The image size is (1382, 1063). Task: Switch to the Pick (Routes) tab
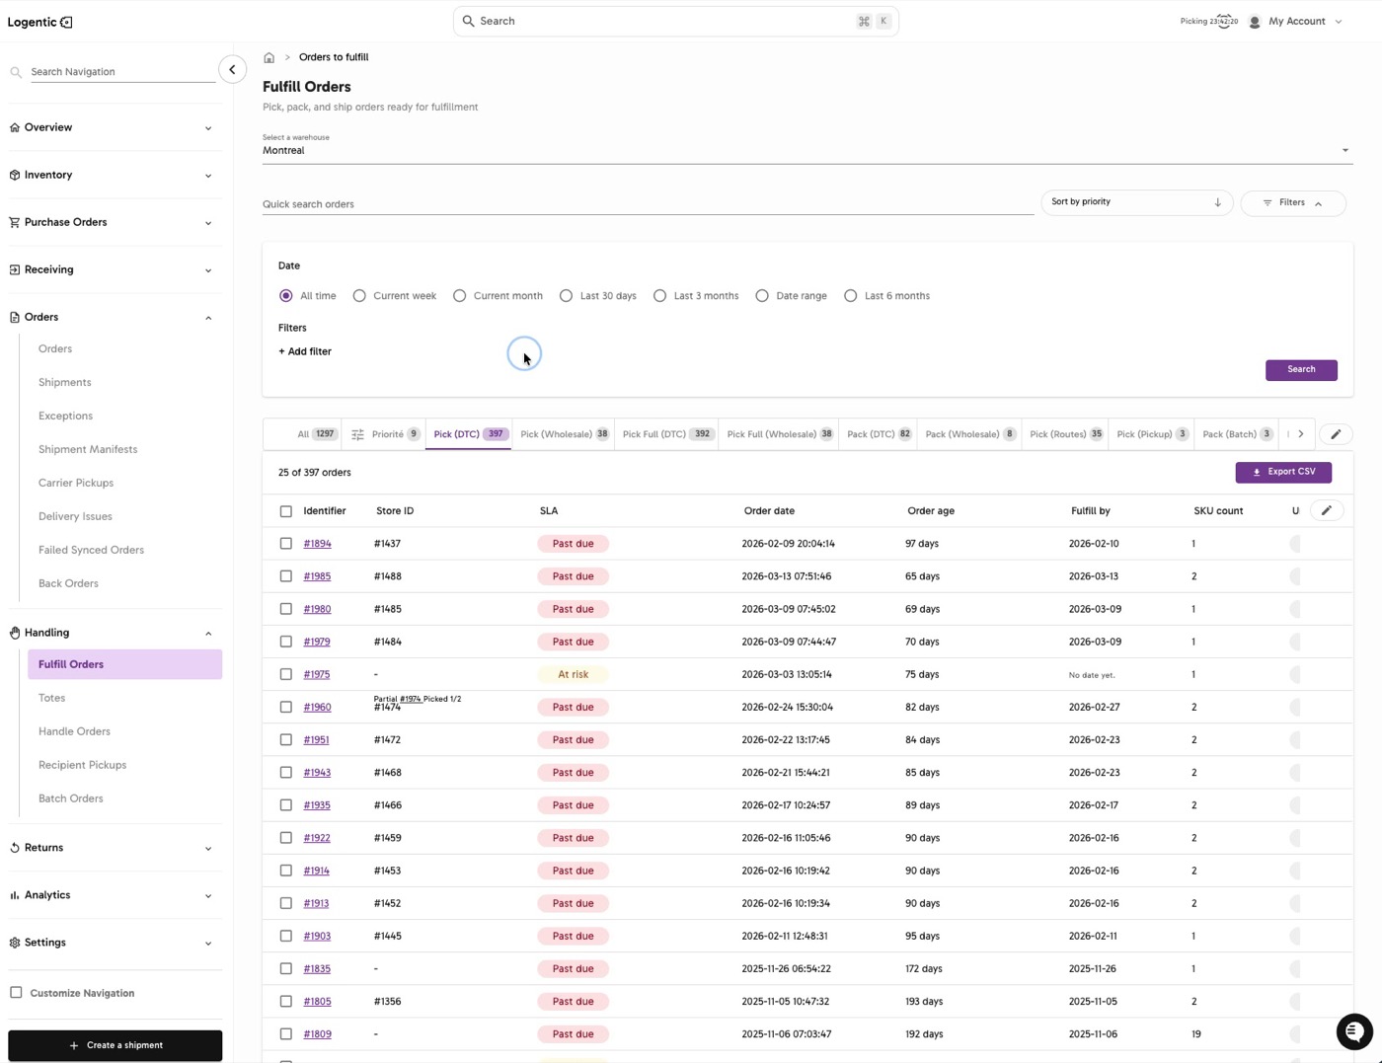click(1066, 434)
